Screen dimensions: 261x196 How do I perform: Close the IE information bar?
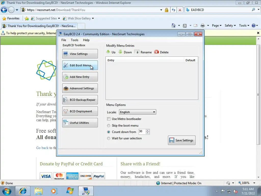pyautogui.click(x=258, y=33)
